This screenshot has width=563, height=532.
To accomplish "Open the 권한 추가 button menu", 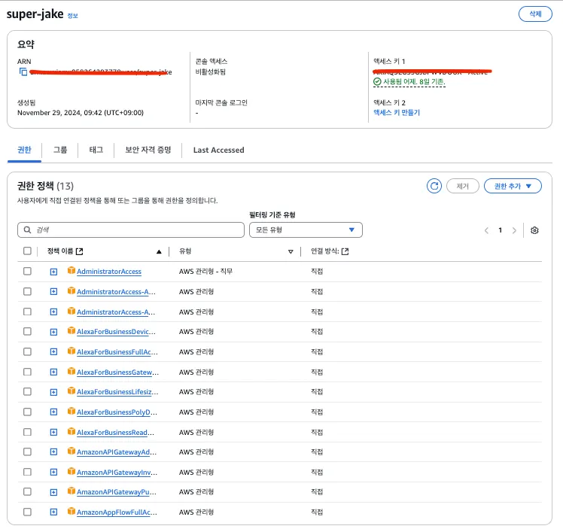I will pyautogui.click(x=513, y=186).
